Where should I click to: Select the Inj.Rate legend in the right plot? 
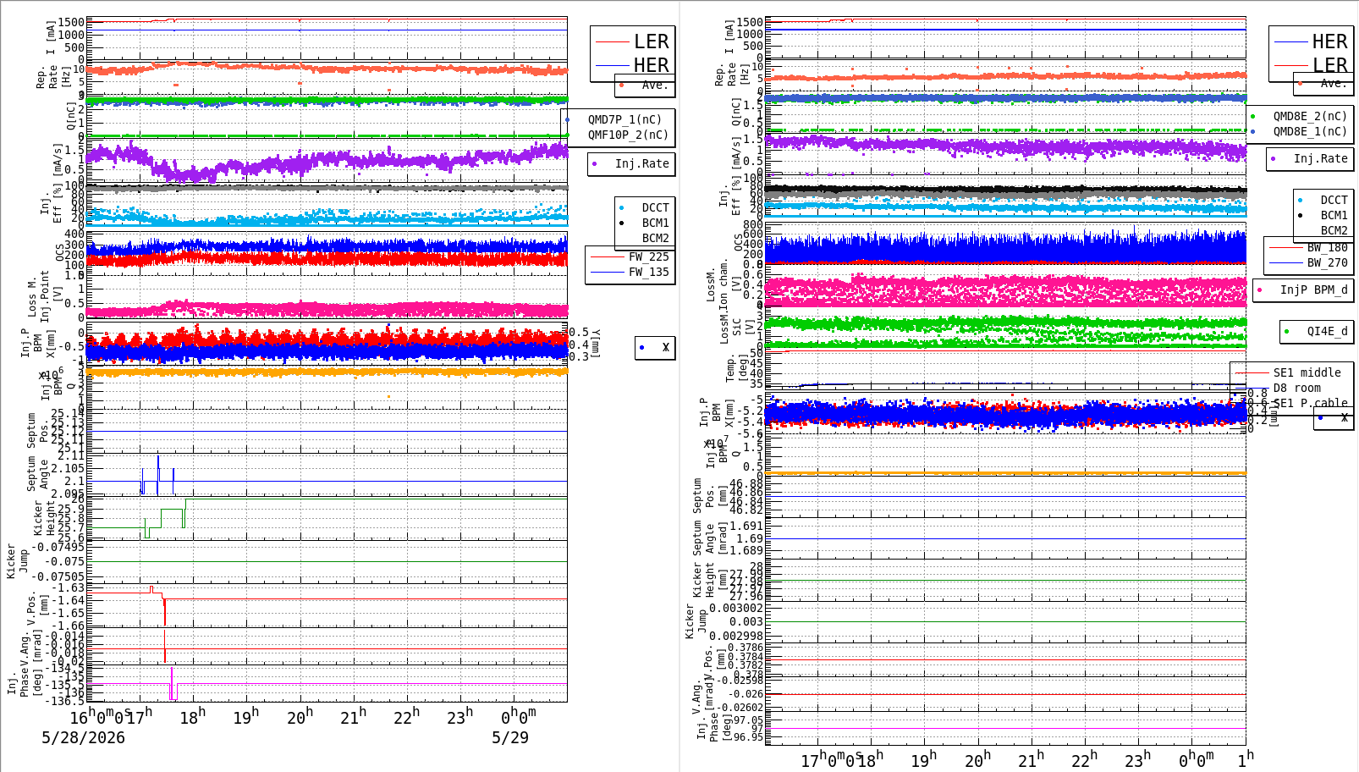(x=1320, y=158)
